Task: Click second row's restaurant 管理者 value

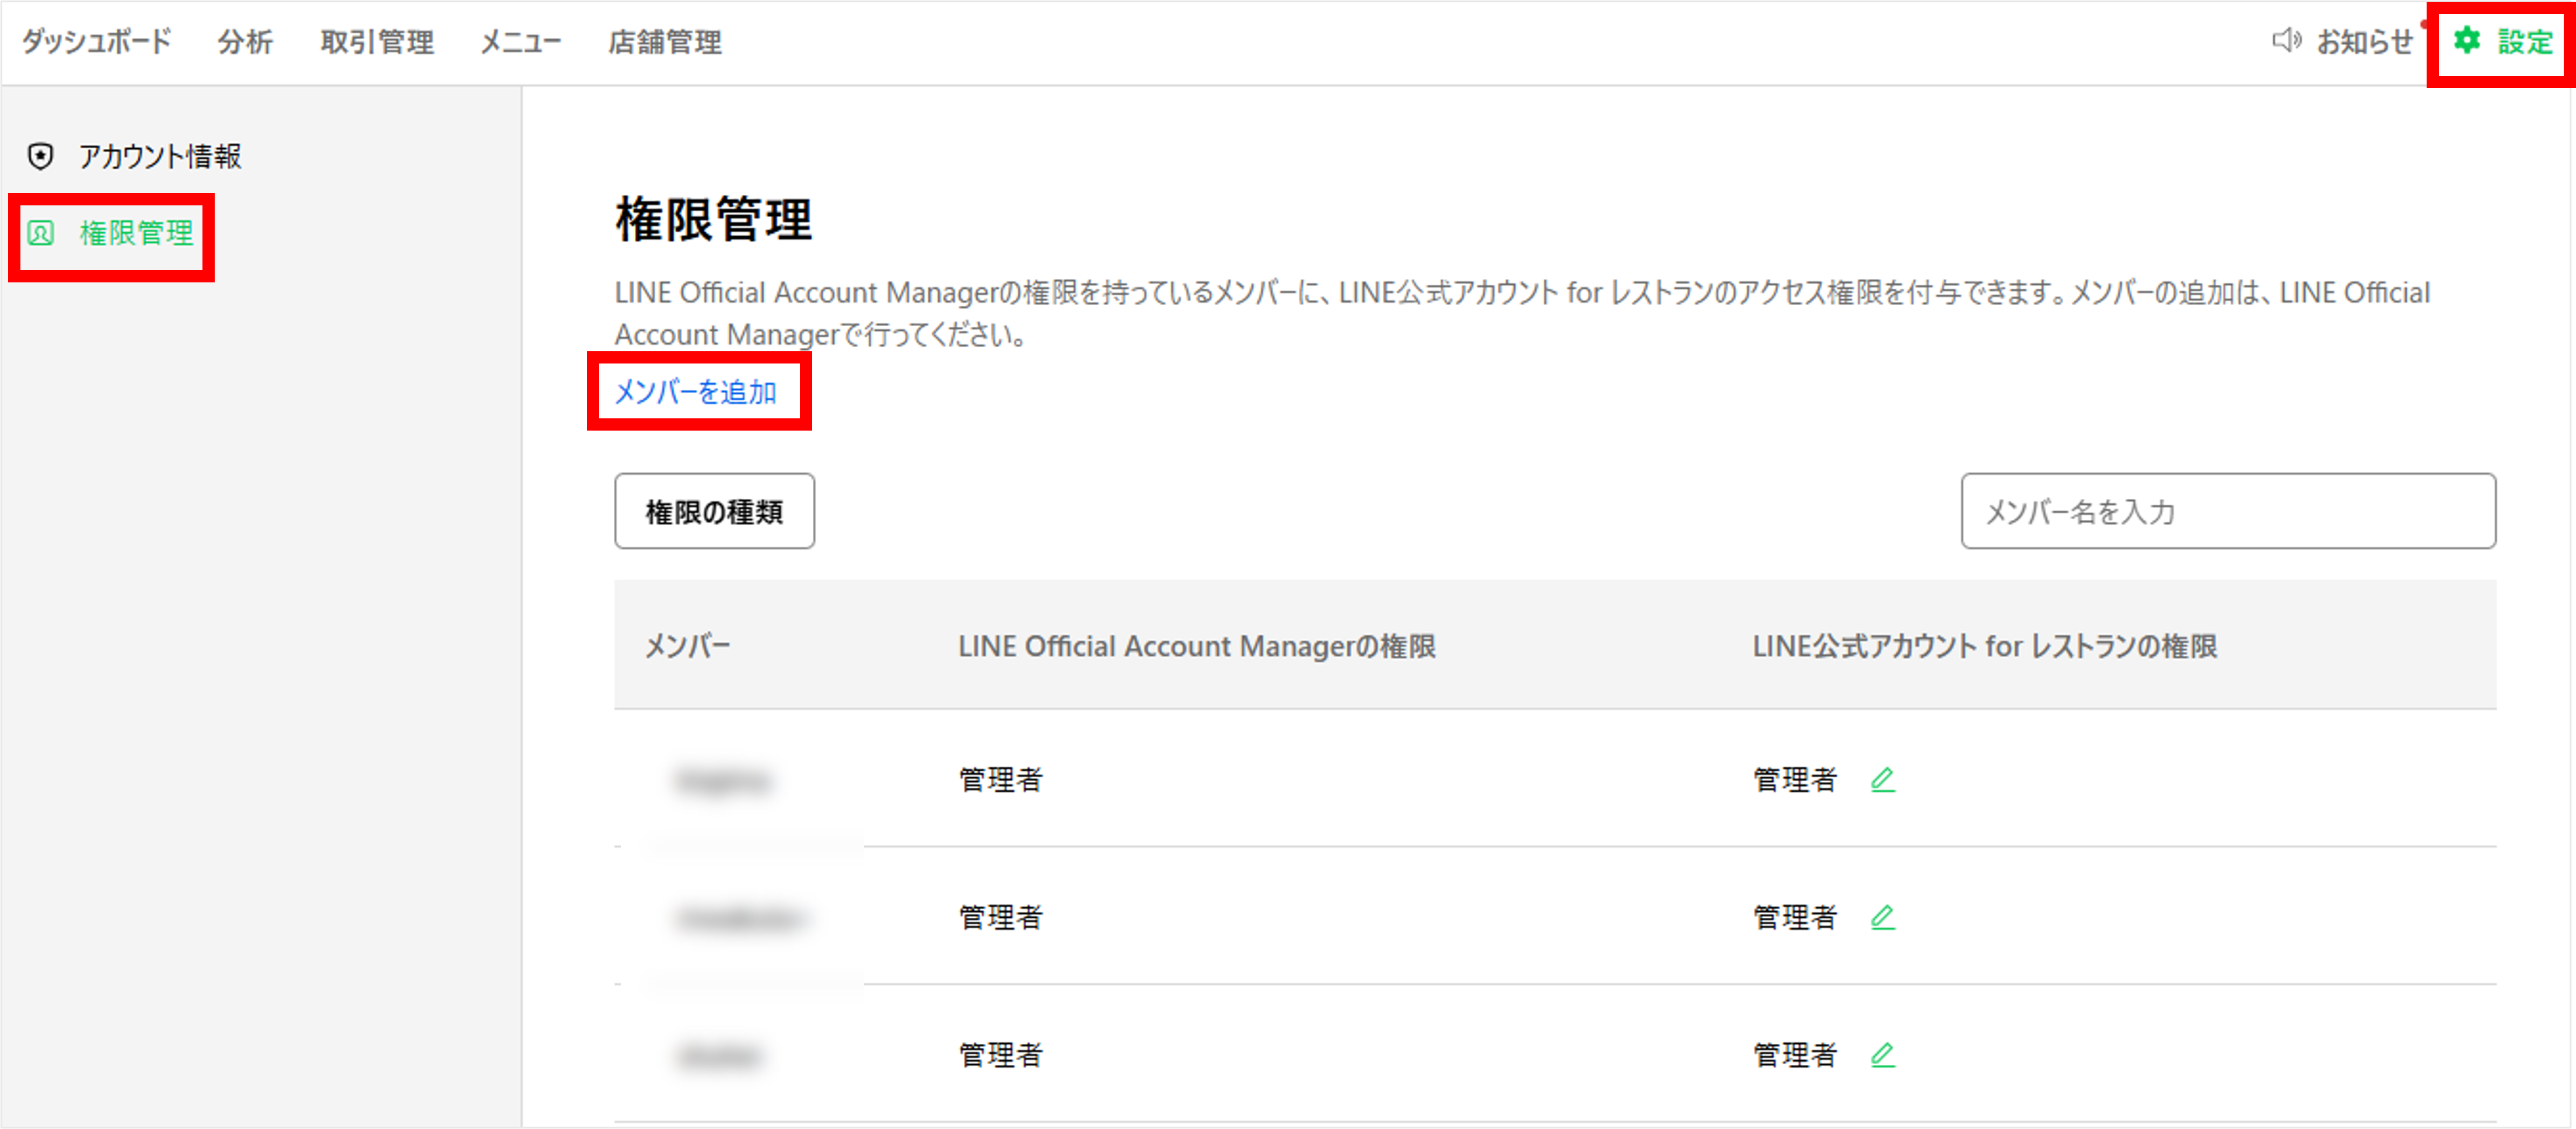Action: click(1795, 917)
